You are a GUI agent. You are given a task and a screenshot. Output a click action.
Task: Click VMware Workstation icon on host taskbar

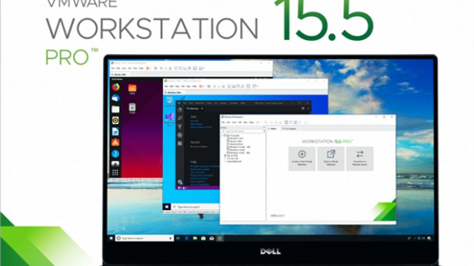coord(220,239)
